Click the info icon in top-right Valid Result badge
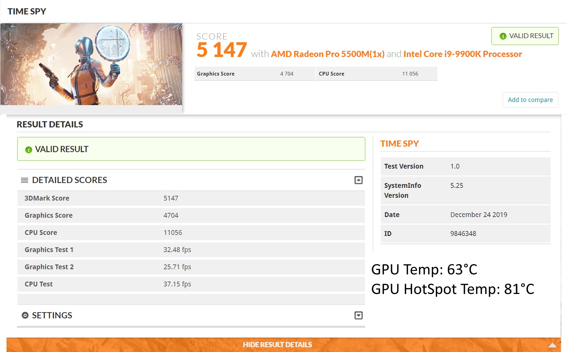Image resolution: width=567 pixels, height=352 pixels. 503,36
